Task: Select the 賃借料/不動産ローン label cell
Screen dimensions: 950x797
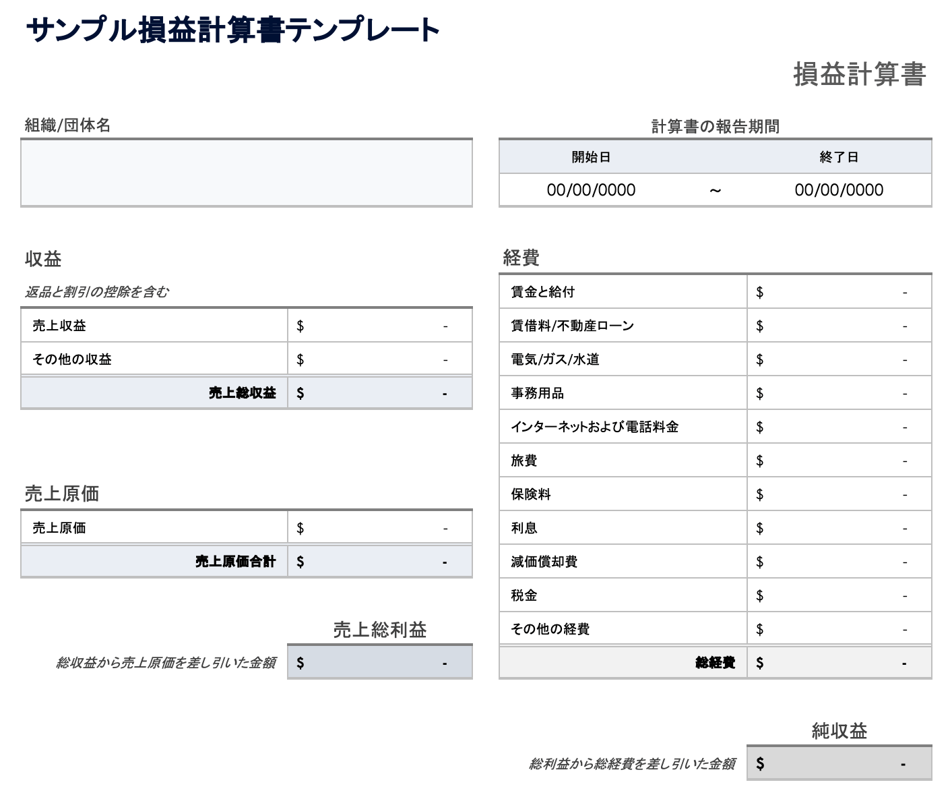Action: (x=623, y=326)
